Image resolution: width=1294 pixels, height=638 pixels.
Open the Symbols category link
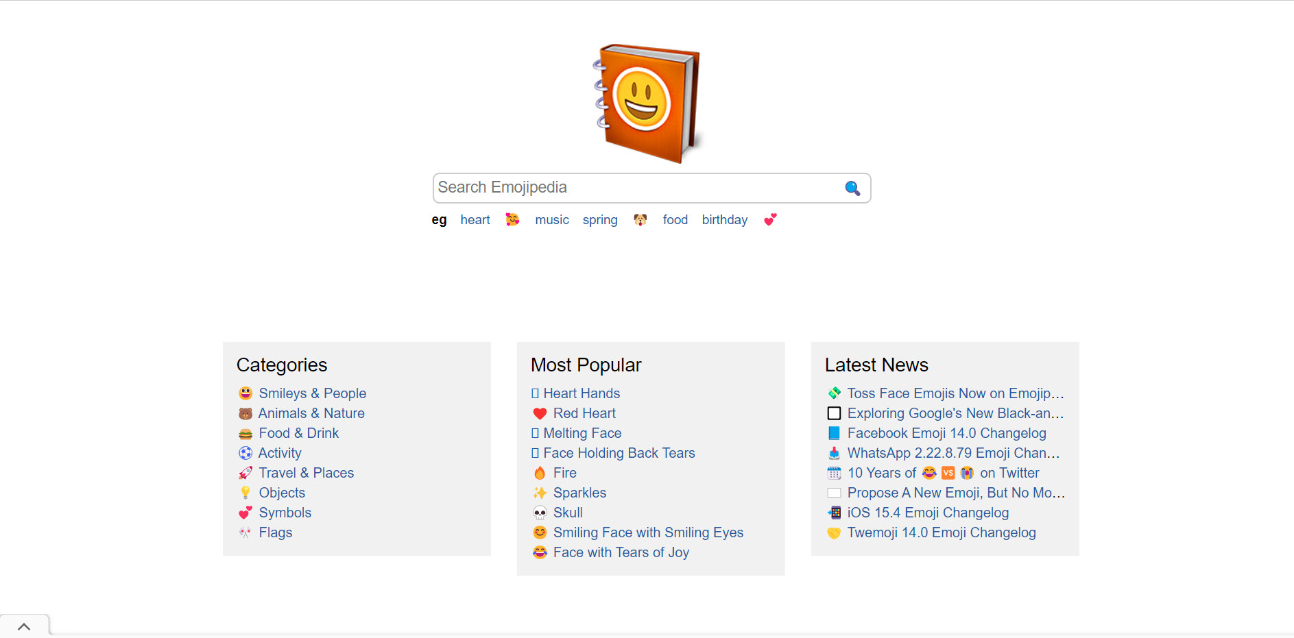(285, 513)
